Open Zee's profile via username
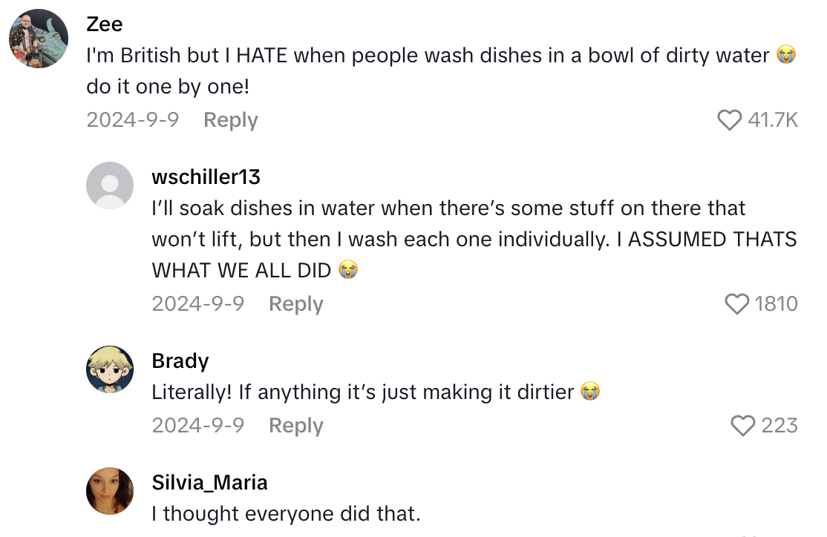 pos(104,24)
